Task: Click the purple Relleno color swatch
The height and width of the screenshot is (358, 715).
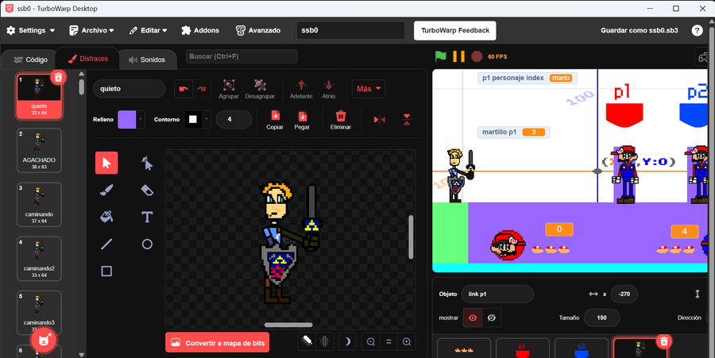Action: point(127,119)
